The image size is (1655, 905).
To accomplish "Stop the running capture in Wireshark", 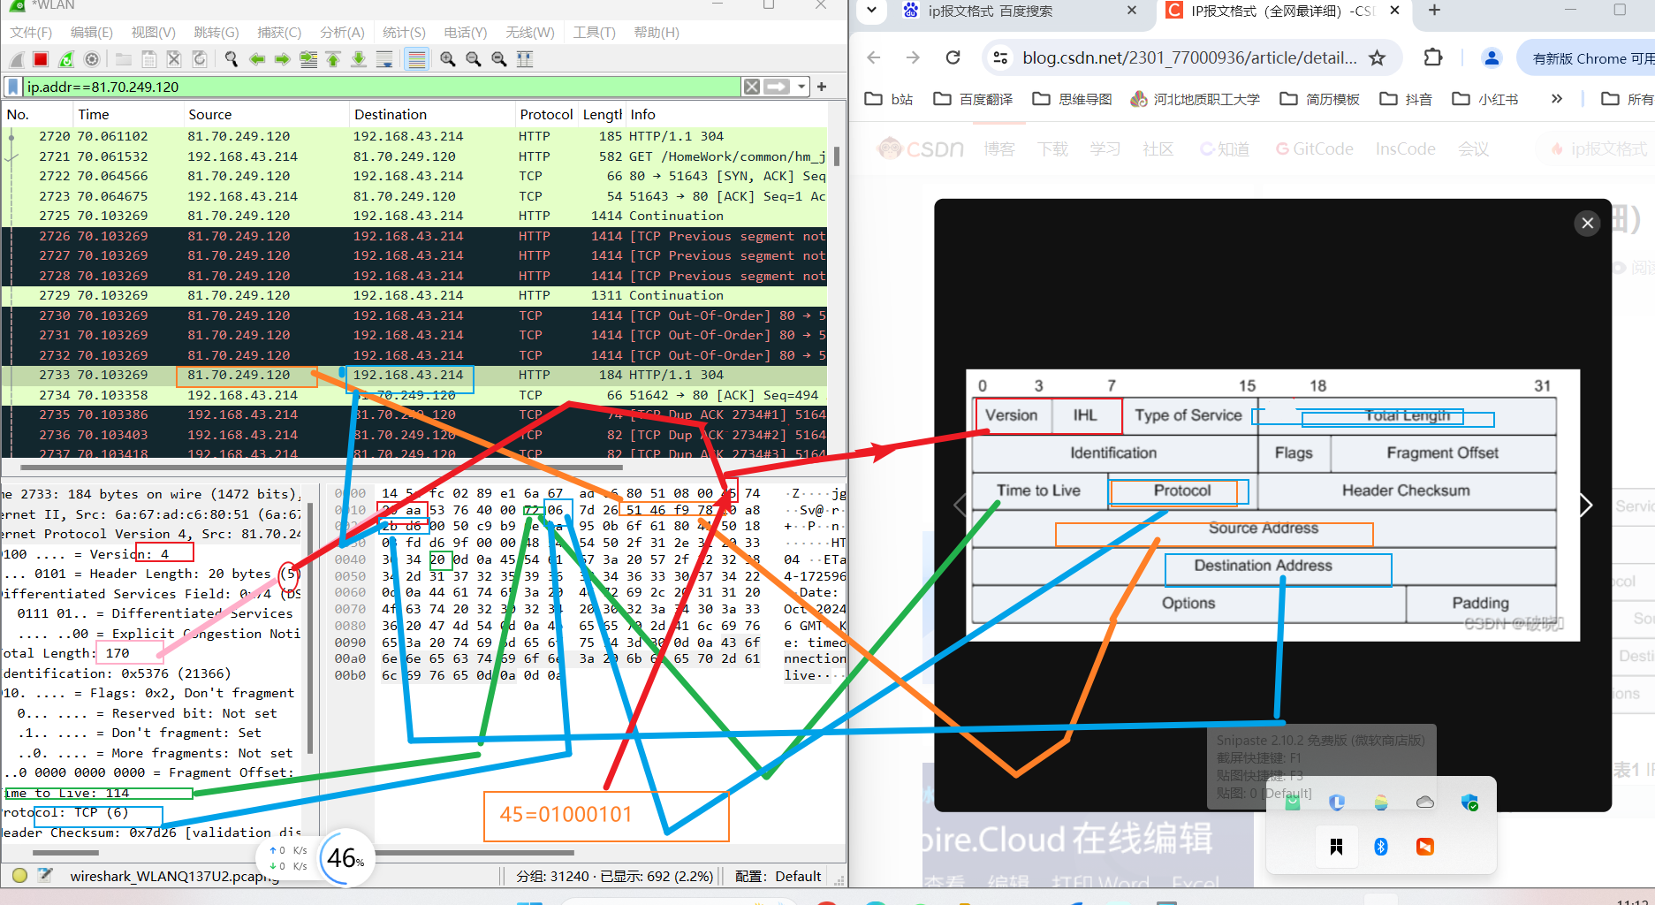I will (x=41, y=59).
